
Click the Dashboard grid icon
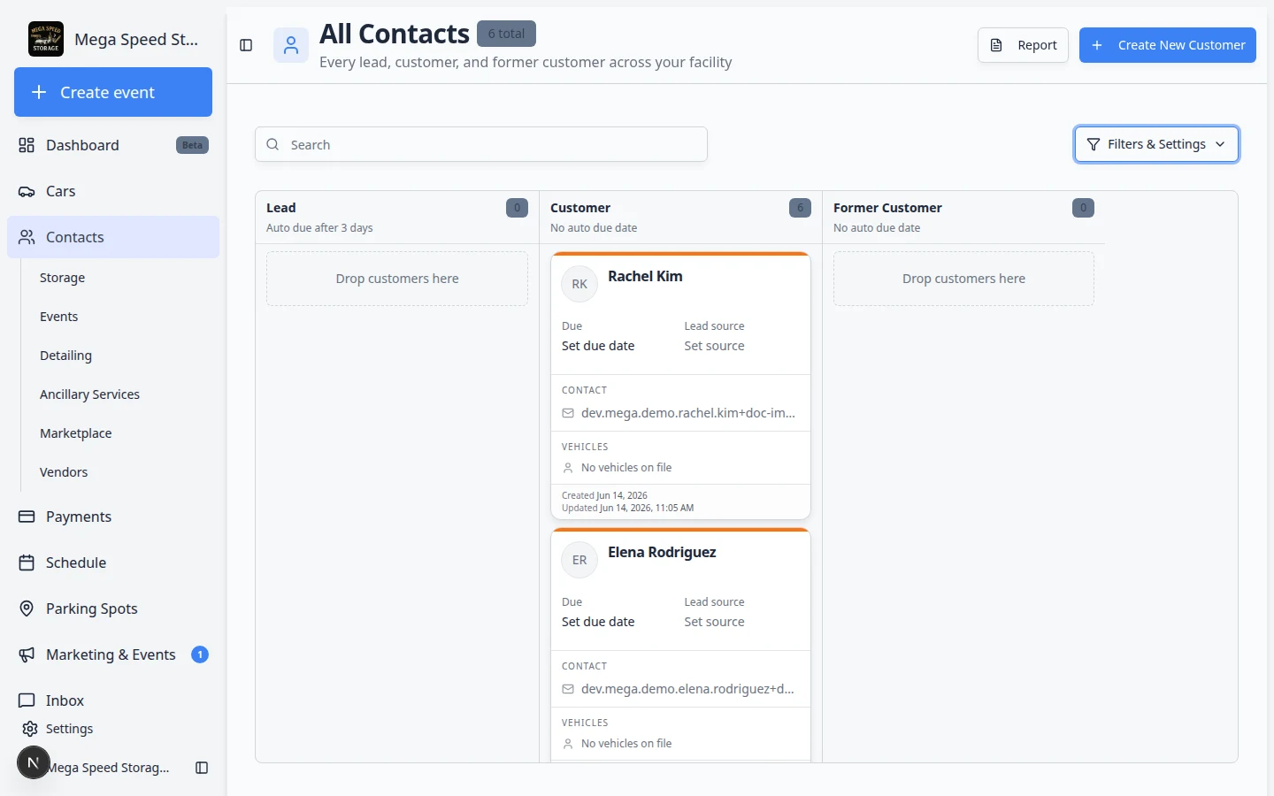point(27,145)
